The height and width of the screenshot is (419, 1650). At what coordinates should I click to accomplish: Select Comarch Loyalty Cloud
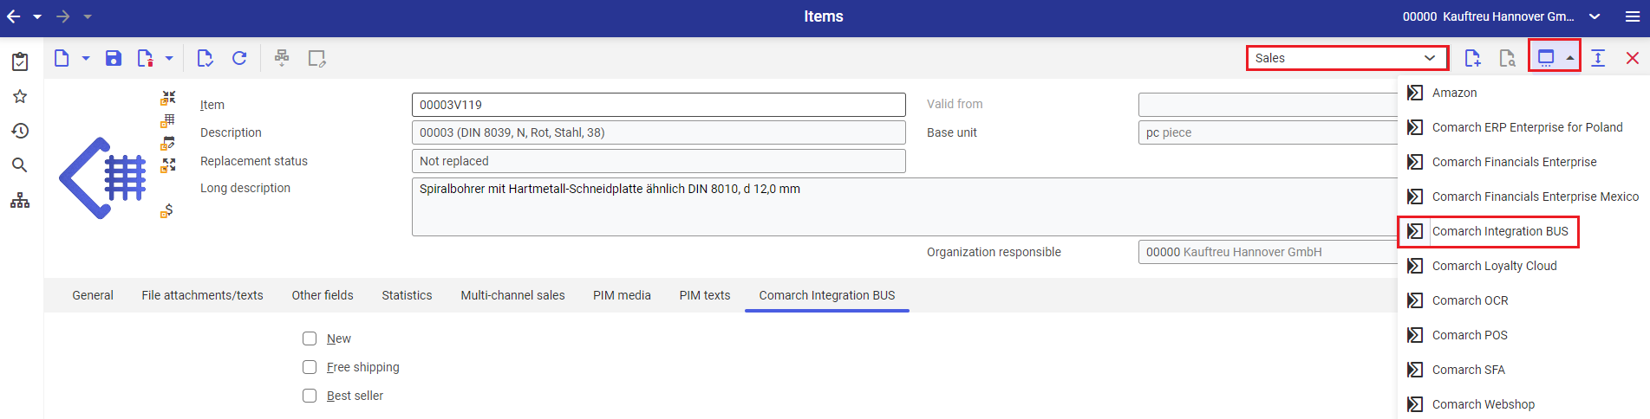tap(1523, 266)
